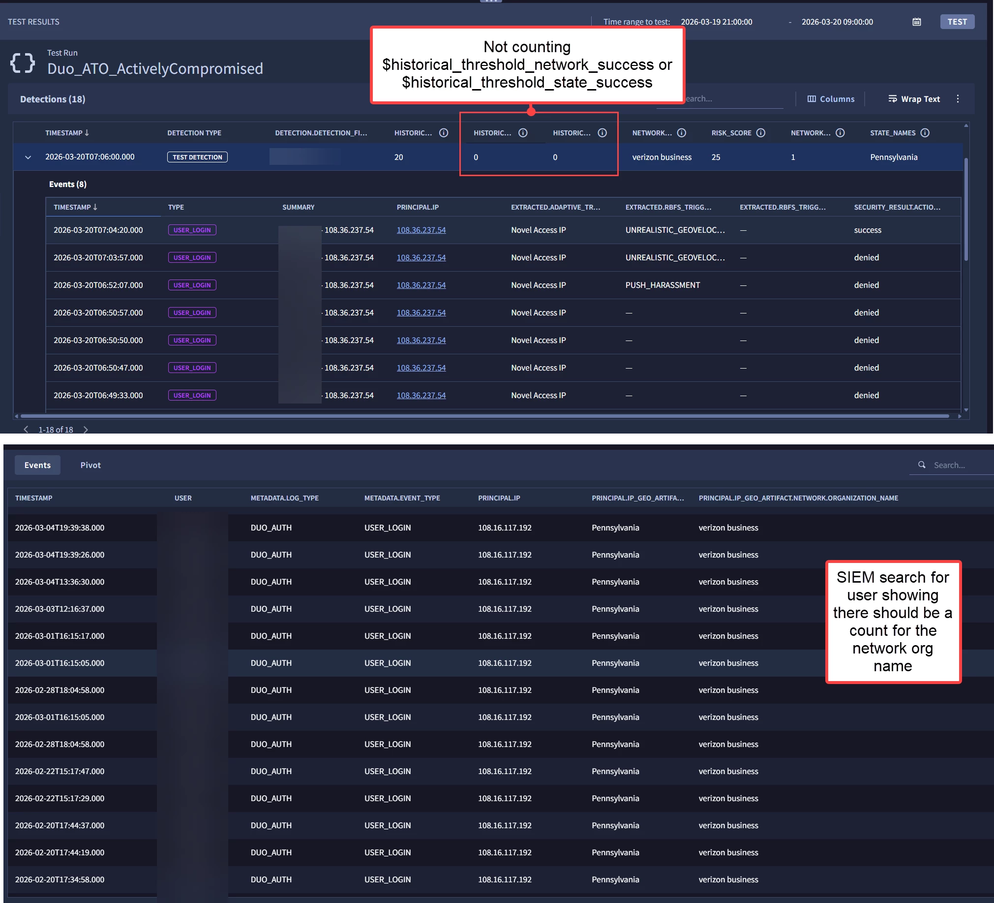
Task: Click the USER_LOGIN type badge in first event
Action: click(x=192, y=230)
